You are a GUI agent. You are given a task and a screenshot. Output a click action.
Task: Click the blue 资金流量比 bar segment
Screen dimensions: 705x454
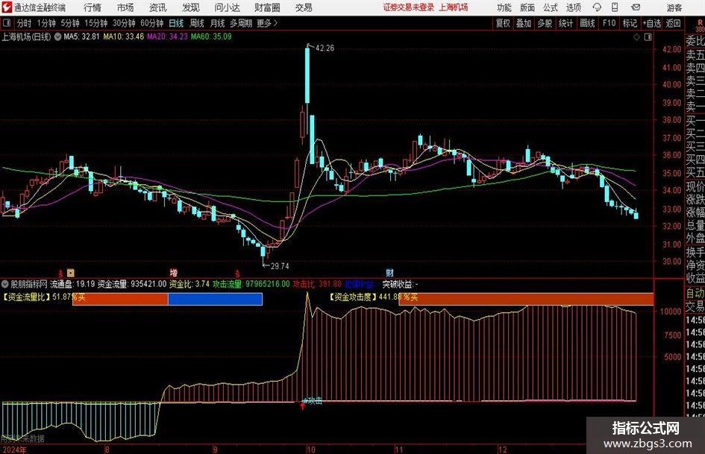(x=215, y=299)
